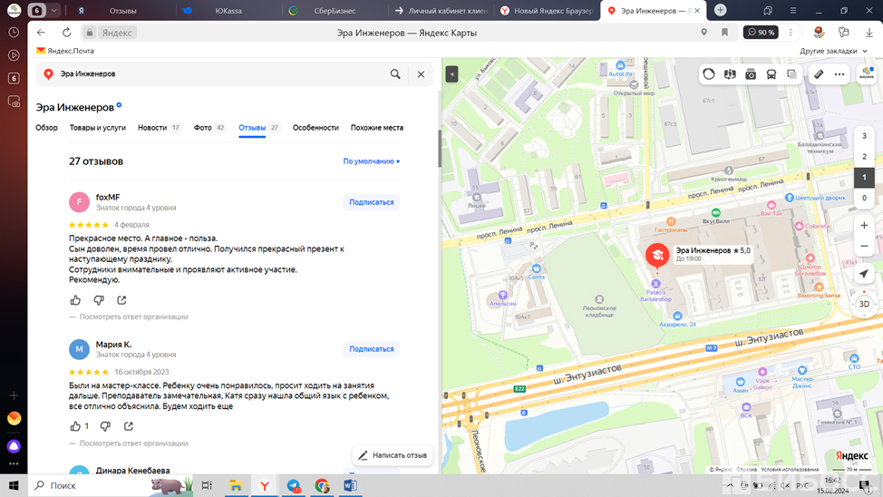
Task: Zoom out the map with minus
Action: pos(864,247)
